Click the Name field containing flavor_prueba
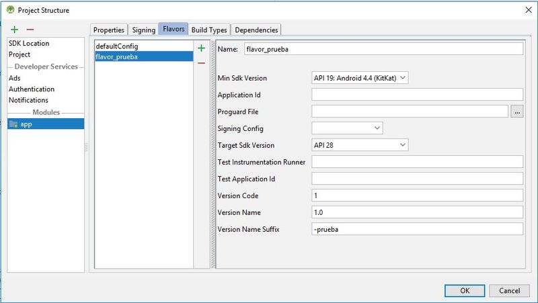Screen dimensions: 538x303 coord(384,49)
